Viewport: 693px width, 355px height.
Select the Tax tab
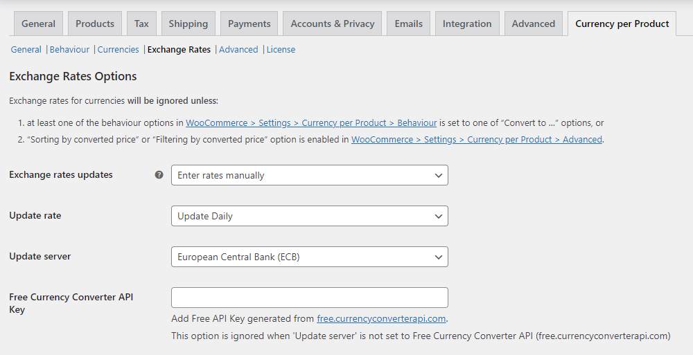click(x=141, y=24)
